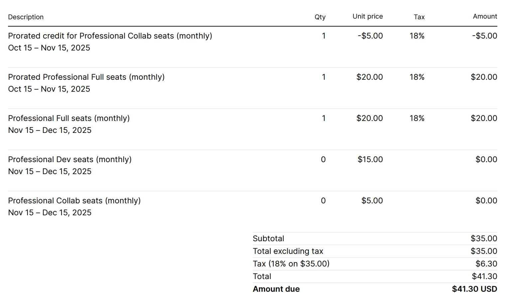Click the Tax (18% on $35.00) label
Viewport: 512px width, 307px height.
(x=291, y=264)
